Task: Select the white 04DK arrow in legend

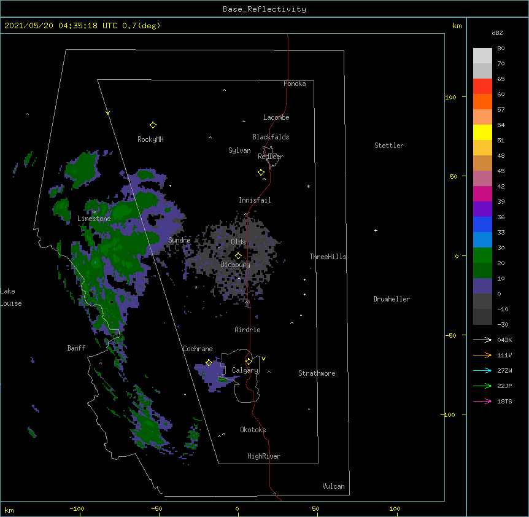Action: point(482,340)
